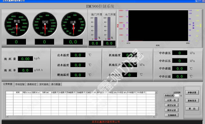Click the table's scroll-down arrow

[156, 114]
